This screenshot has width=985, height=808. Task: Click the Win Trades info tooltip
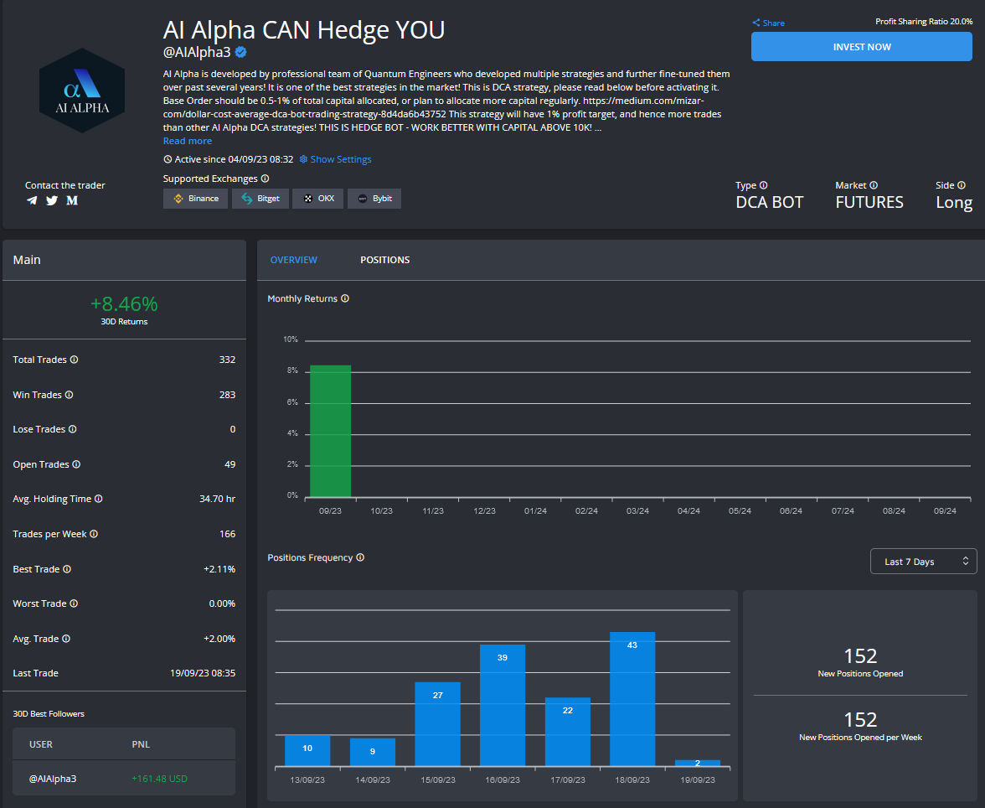pos(68,395)
